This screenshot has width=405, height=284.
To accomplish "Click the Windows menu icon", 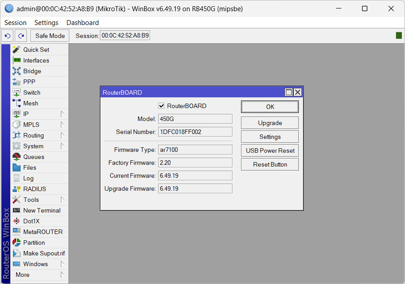I will (17, 264).
